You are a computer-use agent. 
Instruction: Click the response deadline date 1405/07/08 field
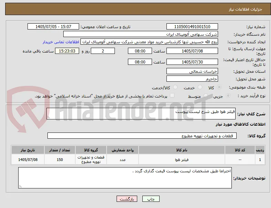coord(192,51)
